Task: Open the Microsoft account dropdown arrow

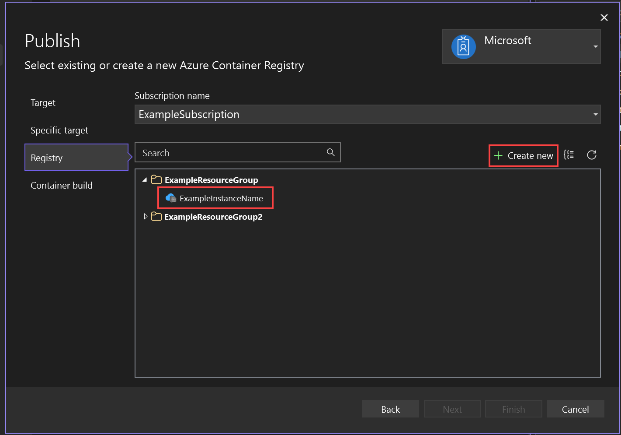Action: [595, 46]
